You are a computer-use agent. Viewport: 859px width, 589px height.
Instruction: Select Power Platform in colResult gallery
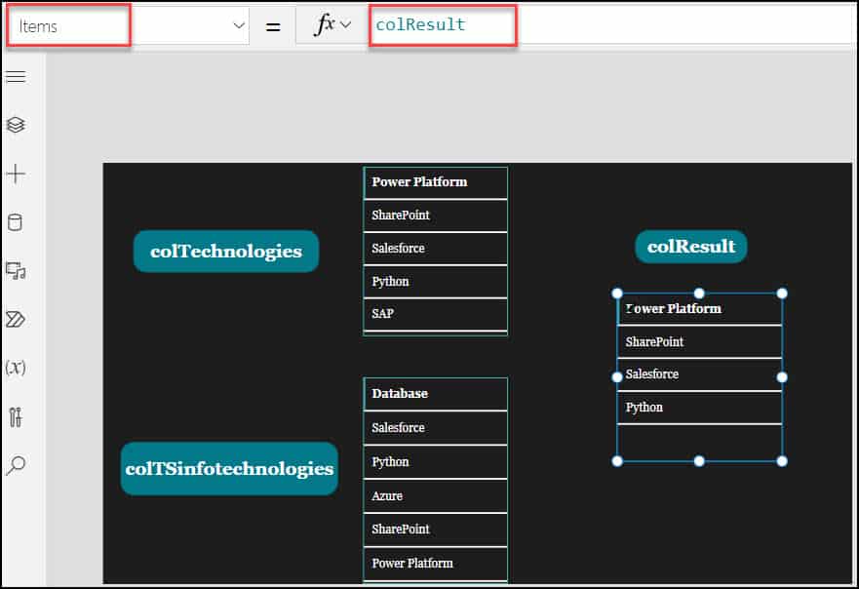699,309
